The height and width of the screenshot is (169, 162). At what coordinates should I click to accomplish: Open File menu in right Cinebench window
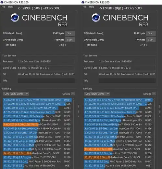click(x=84, y=7)
